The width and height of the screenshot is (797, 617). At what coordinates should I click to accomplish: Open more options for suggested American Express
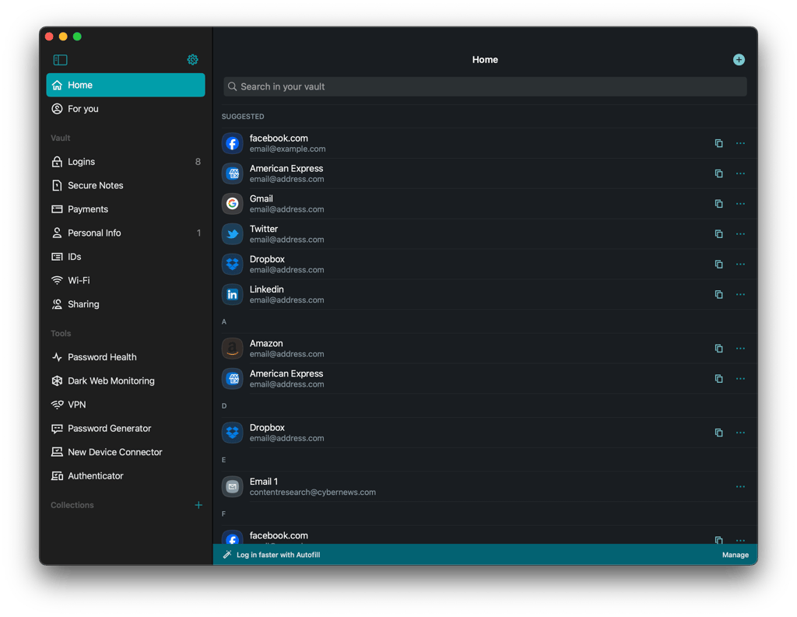click(x=740, y=174)
